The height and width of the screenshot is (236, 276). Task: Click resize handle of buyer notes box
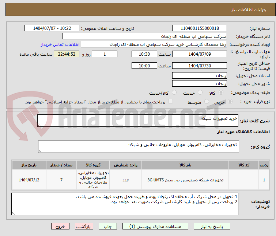click(x=14, y=213)
